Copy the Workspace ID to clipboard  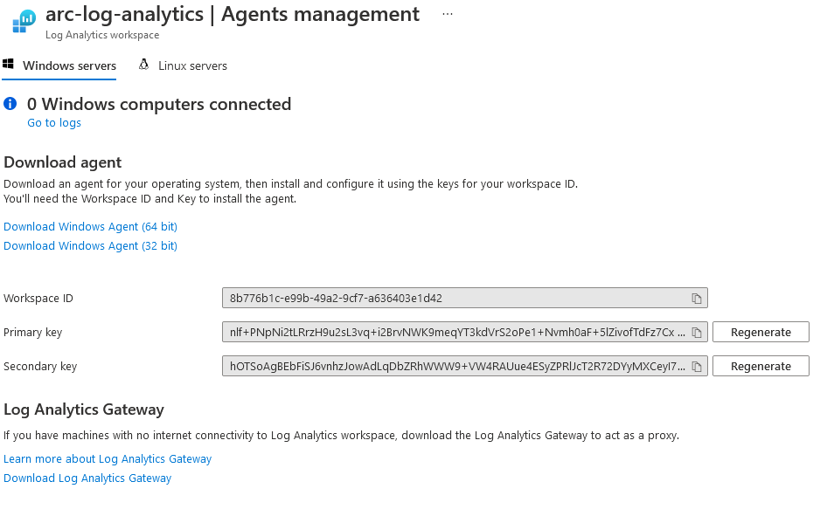coord(696,299)
